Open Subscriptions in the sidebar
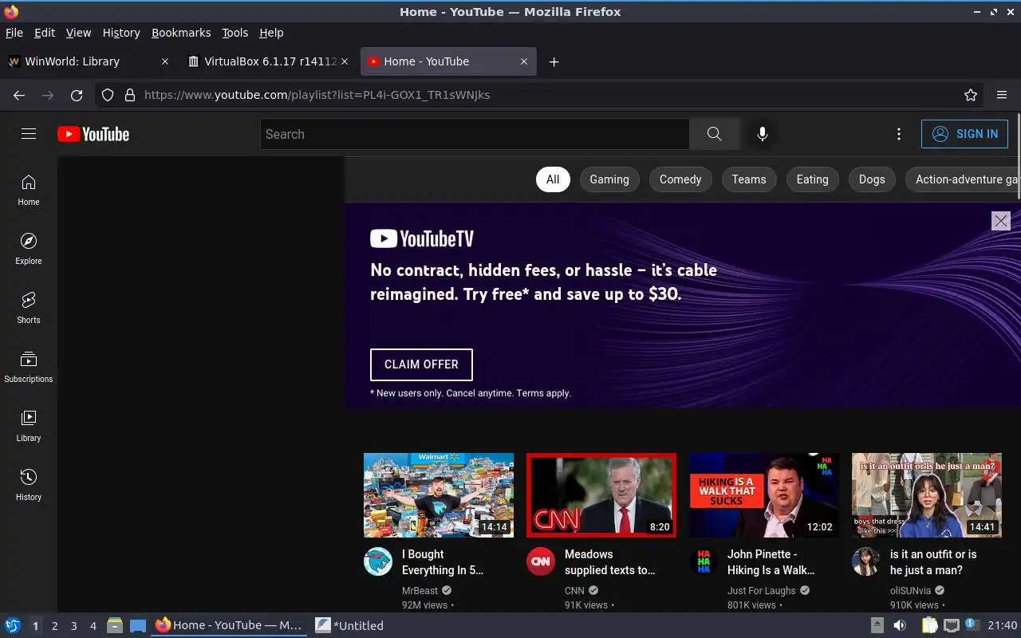This screenshot has height=638, width=1021. click(x=29, y=368)
